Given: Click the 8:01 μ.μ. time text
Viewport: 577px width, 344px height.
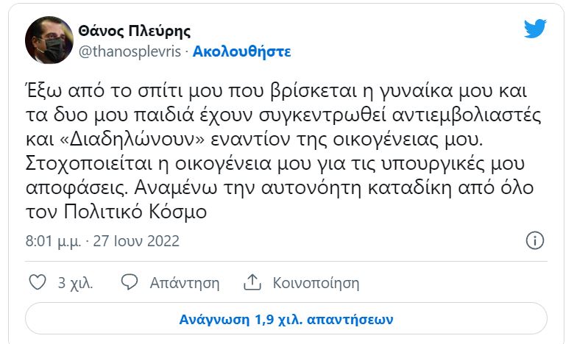Looking at the screenshot, I should (x=52, y=241).
